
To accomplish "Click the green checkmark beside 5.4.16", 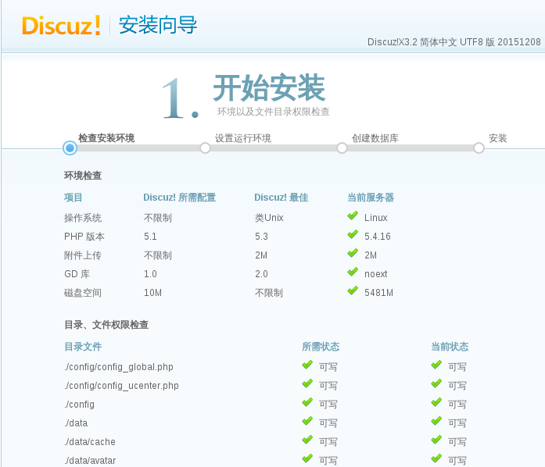I will 353,235.
